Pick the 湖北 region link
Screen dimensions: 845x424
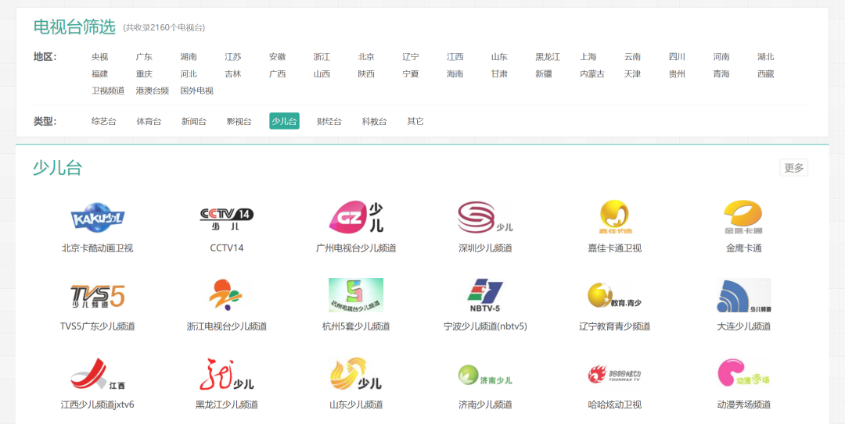click(x=766, y=57)
